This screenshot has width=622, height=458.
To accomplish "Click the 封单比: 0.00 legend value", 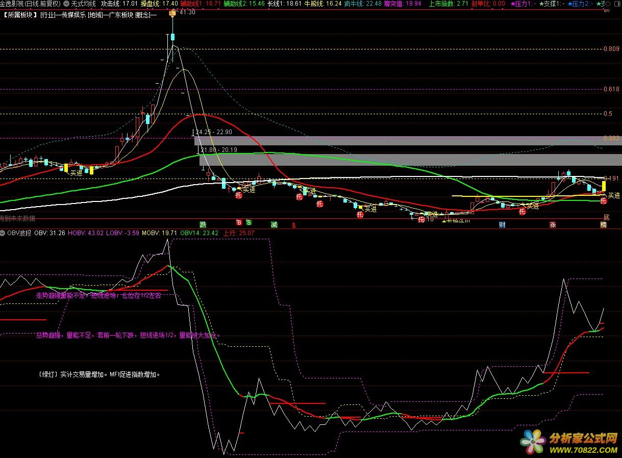I will click(x=488, y=4).
